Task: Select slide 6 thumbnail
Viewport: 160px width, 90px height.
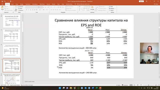Action: coord(11,50)
